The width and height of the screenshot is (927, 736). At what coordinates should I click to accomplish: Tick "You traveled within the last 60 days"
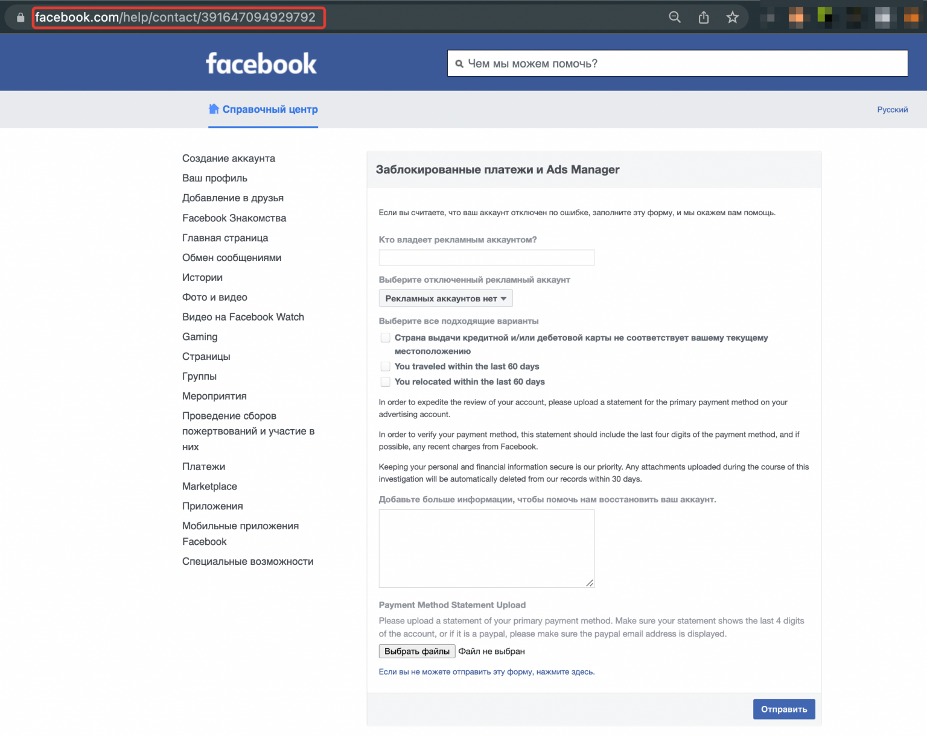[x=385, y=366]
